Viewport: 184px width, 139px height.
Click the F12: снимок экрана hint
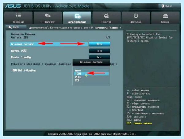tap(139, 123)
